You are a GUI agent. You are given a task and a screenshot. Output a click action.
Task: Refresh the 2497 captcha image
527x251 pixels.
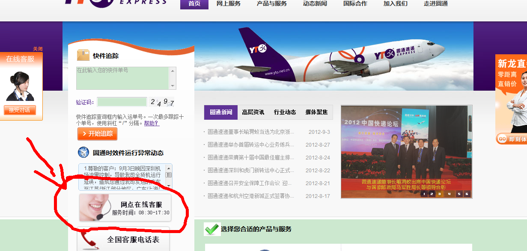[x=162, y=102]
